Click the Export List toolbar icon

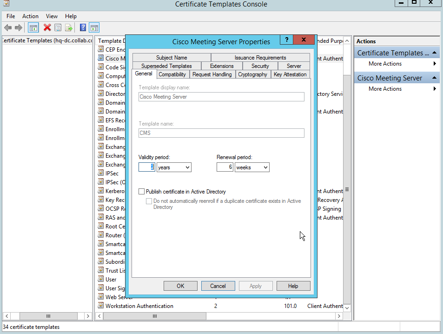point(69,28)
